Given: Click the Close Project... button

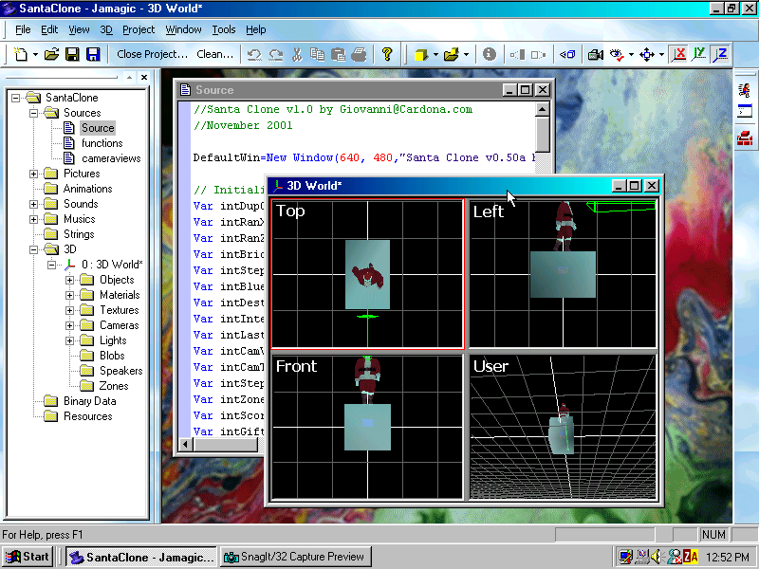Looking at the screenshot, I should click(x=152, y=54).
